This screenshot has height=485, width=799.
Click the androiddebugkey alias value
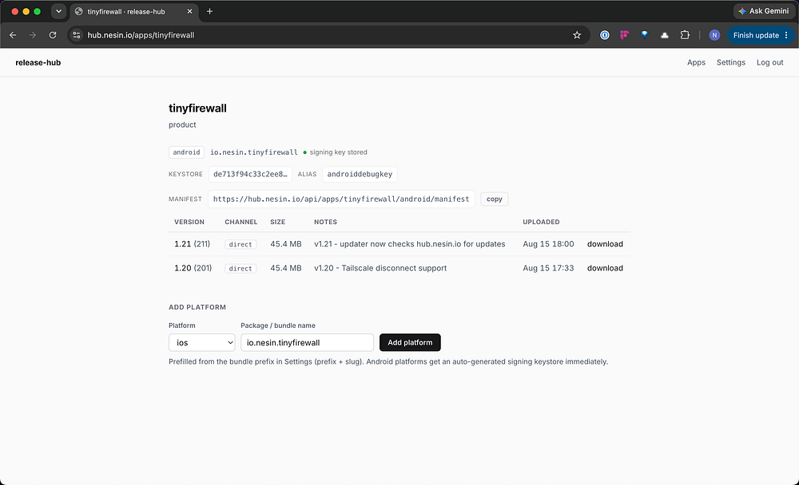point(360,174)
